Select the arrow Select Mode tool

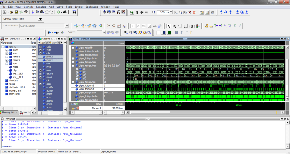coord(169,26)
